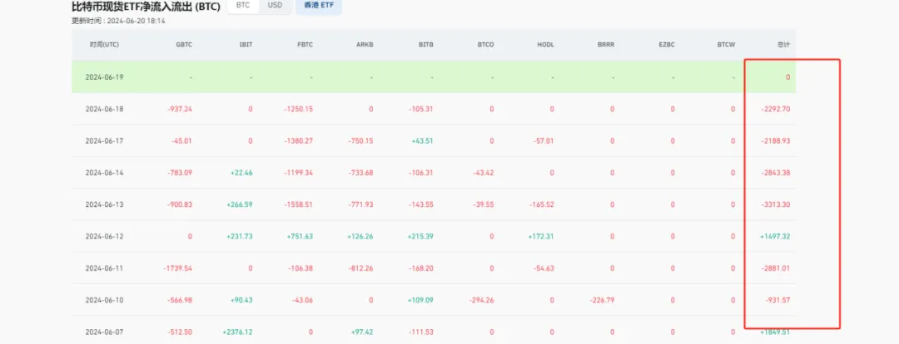Click GBTC value -937.24
Screen dimensions: 899x344
(181, 109)
